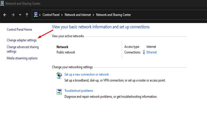This screenshot has width=207, height=127.
Task: Open Change adapter settings
Action: [x=22, y=40]
